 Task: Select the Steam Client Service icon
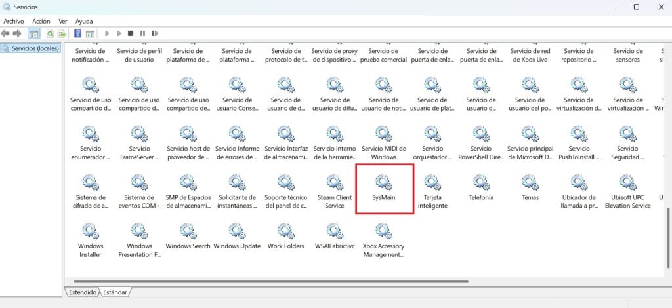pos(335,183)
